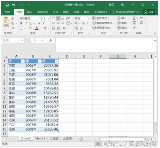Switch to Normal view in status bar

coord(98,144)
